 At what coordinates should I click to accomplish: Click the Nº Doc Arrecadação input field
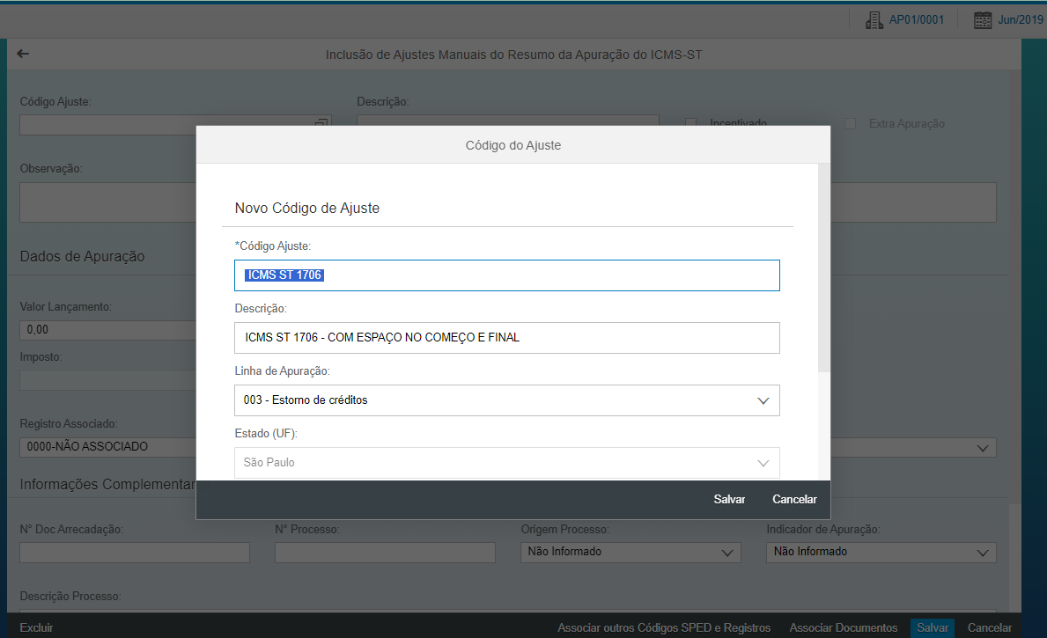click(135, 553)
